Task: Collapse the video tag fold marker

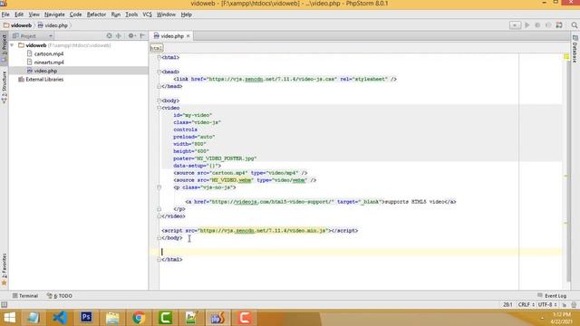Action: [x=159, y=108]
